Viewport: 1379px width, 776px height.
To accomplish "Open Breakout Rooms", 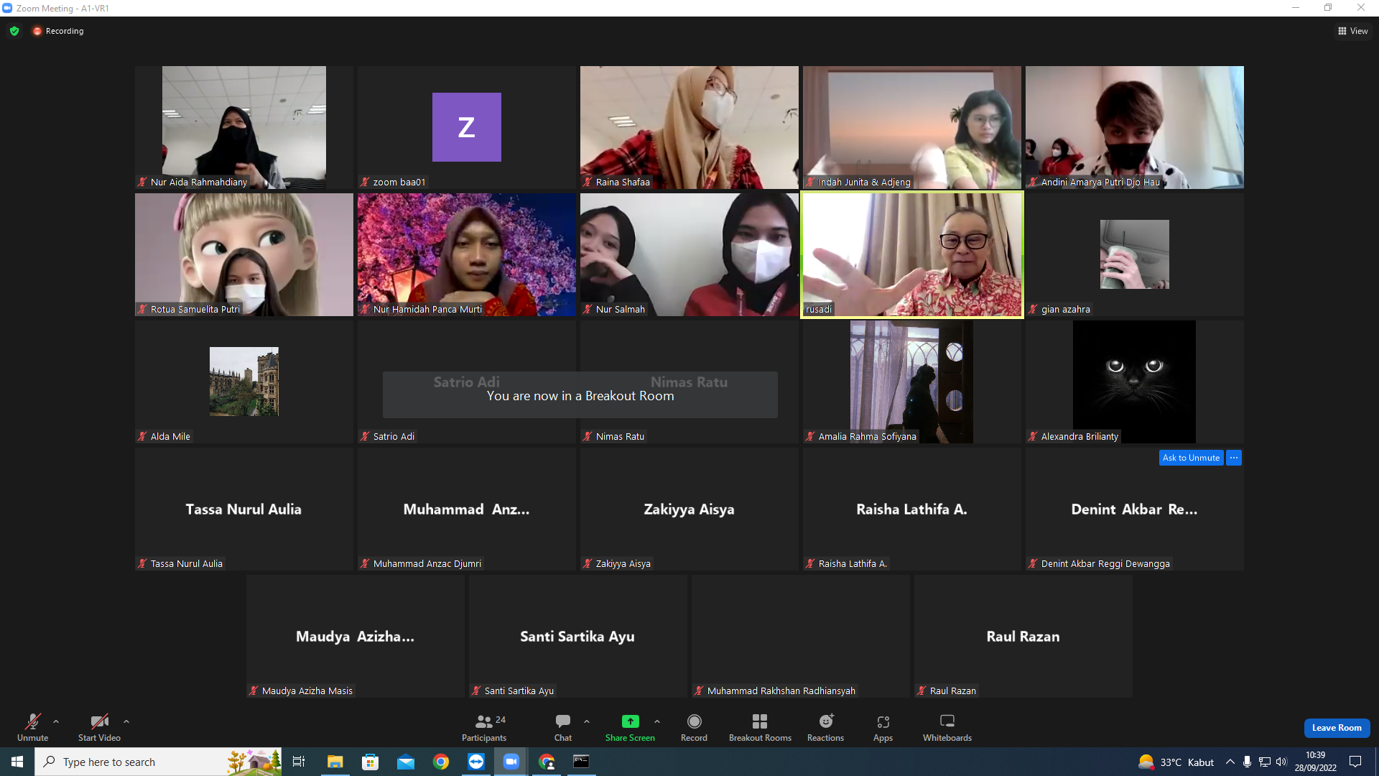I will [760, 727].
